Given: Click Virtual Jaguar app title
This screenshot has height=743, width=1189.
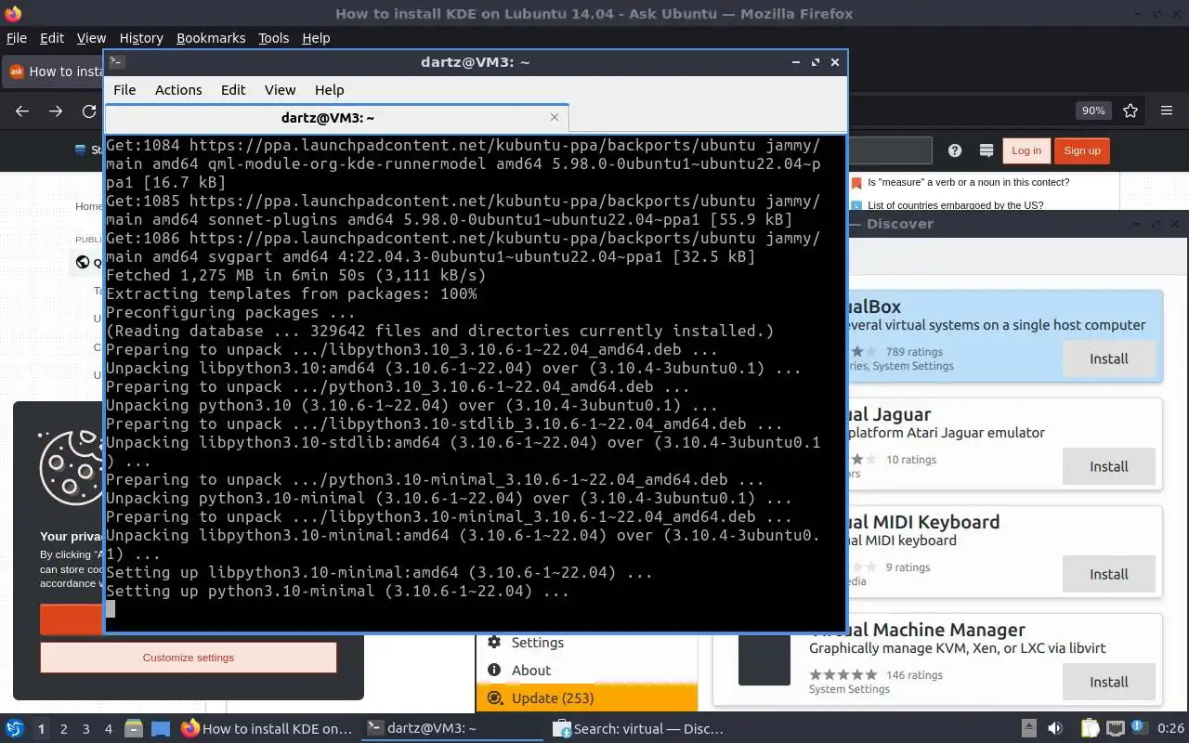Looking at the screenshot, I should coord(889,414).
